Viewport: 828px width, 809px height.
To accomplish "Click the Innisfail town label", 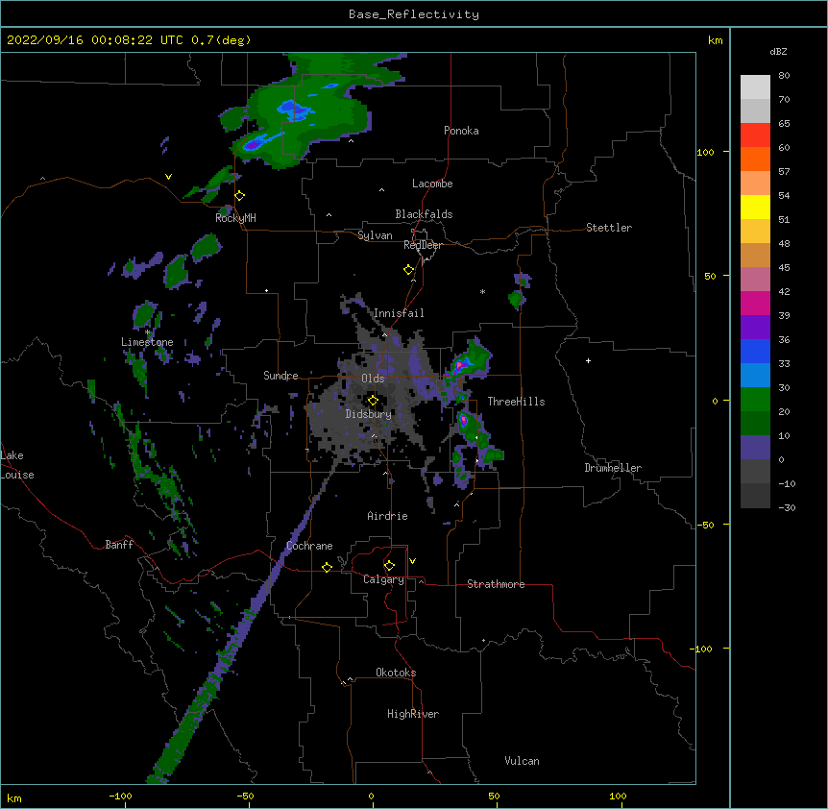I will (399, 313).
